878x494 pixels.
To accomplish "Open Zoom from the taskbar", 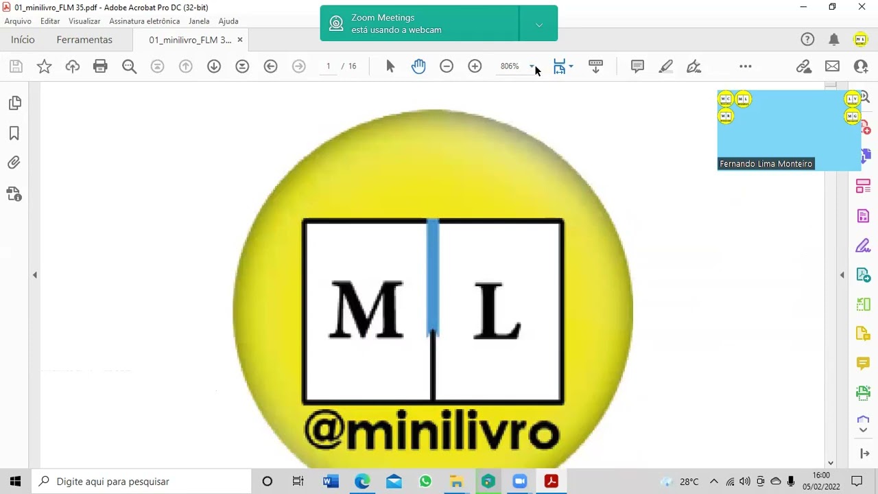I will (519, 482).
